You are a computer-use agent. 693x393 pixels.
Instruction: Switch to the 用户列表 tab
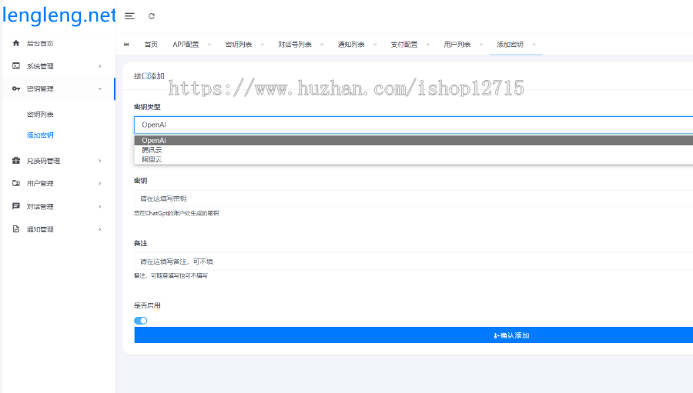[x=457, y=44]
